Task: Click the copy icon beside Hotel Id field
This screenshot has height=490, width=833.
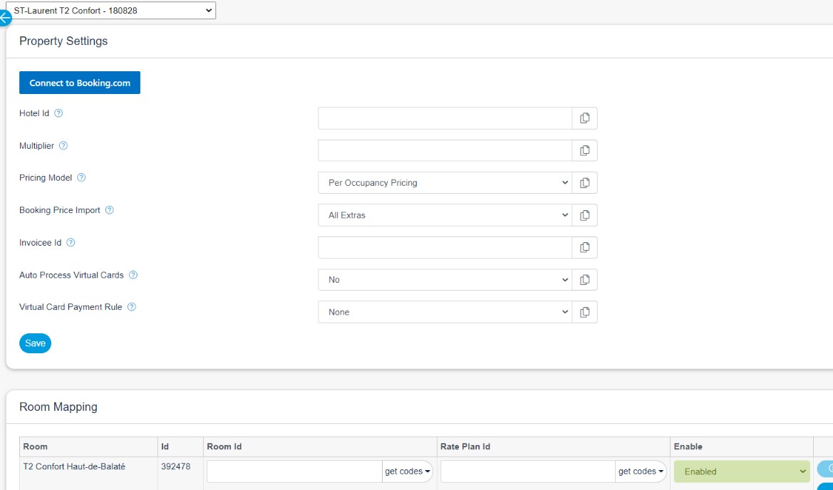Action: [584, 118]
